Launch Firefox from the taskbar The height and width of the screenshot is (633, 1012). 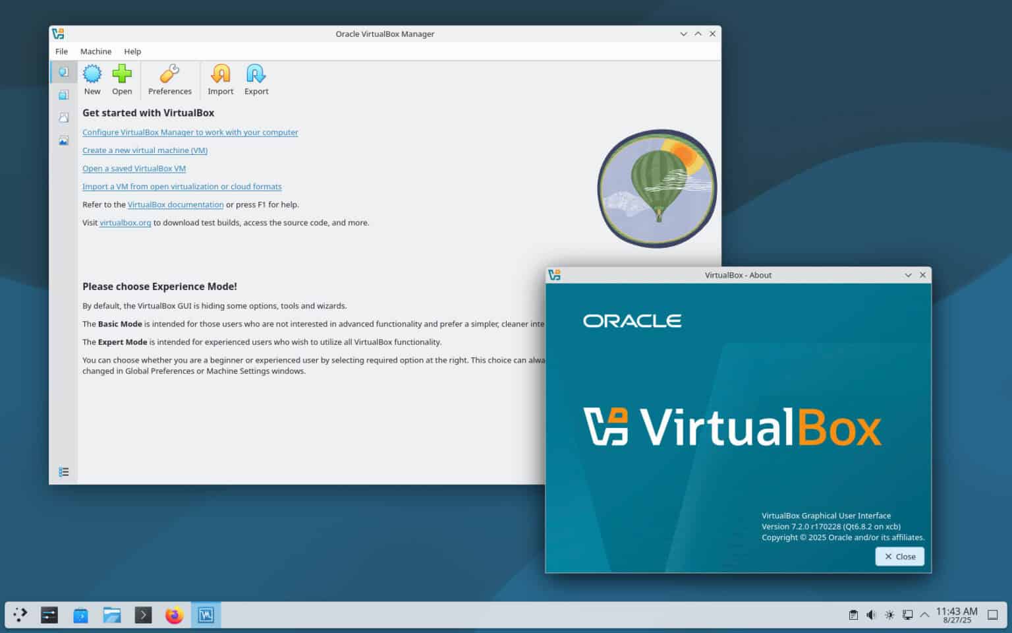(174, 615)
